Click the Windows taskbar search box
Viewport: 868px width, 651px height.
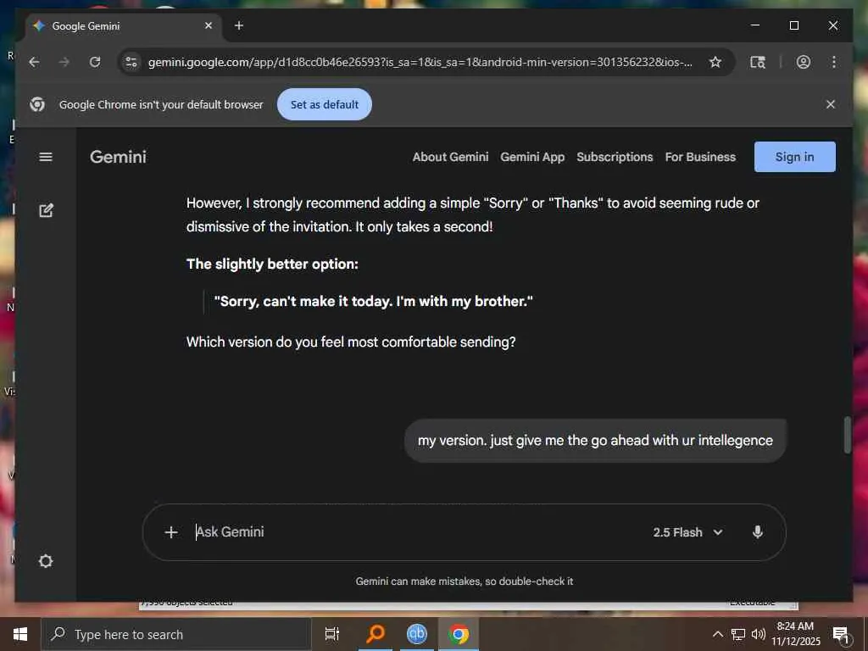click(x=176, y=634)
